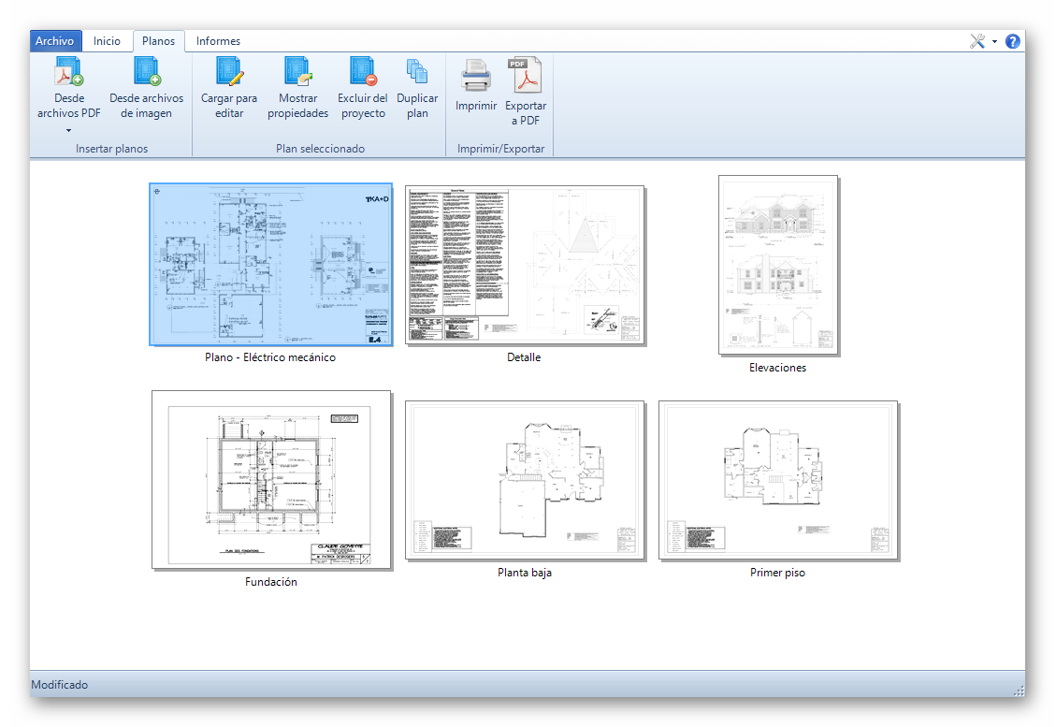Click the 'Plan seleccionado' group label
Screen dimensions: 1056x727
(320, 148)
